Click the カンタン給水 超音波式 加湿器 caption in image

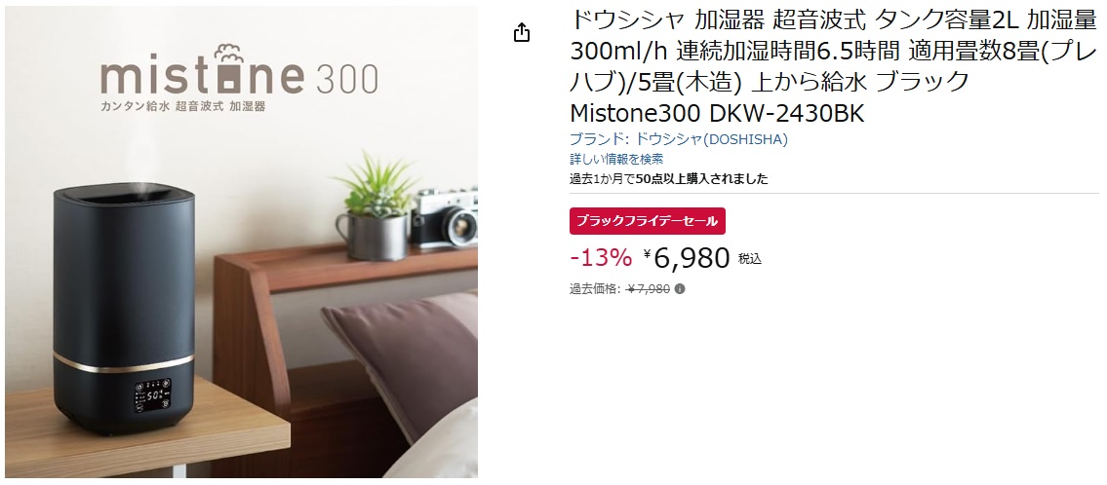pos(182,106)
